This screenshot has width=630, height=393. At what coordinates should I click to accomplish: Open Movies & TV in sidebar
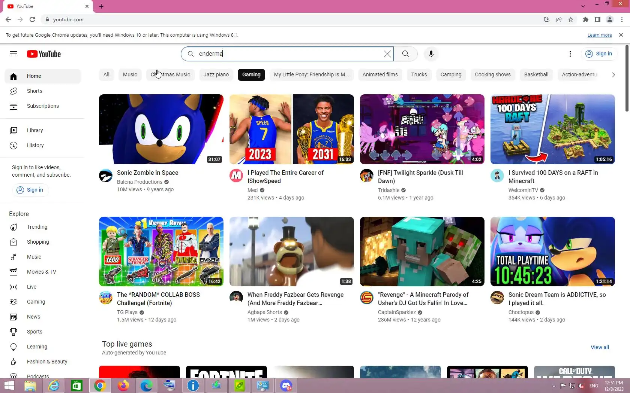[42, 272]
